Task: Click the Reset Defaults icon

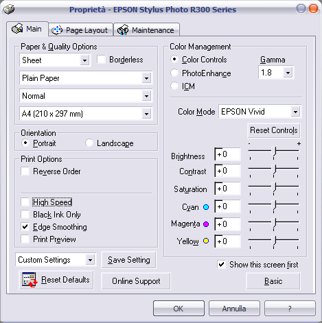Action: click(30, 280)
